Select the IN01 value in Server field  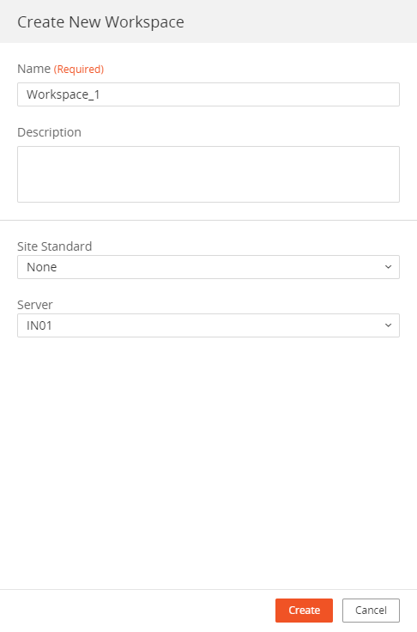click(x=39, y=325)
